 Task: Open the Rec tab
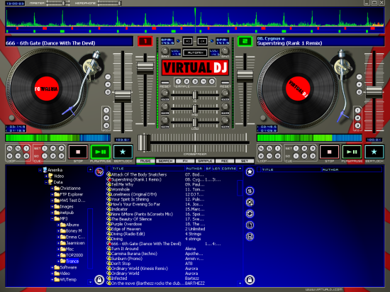tap(225, 161)
